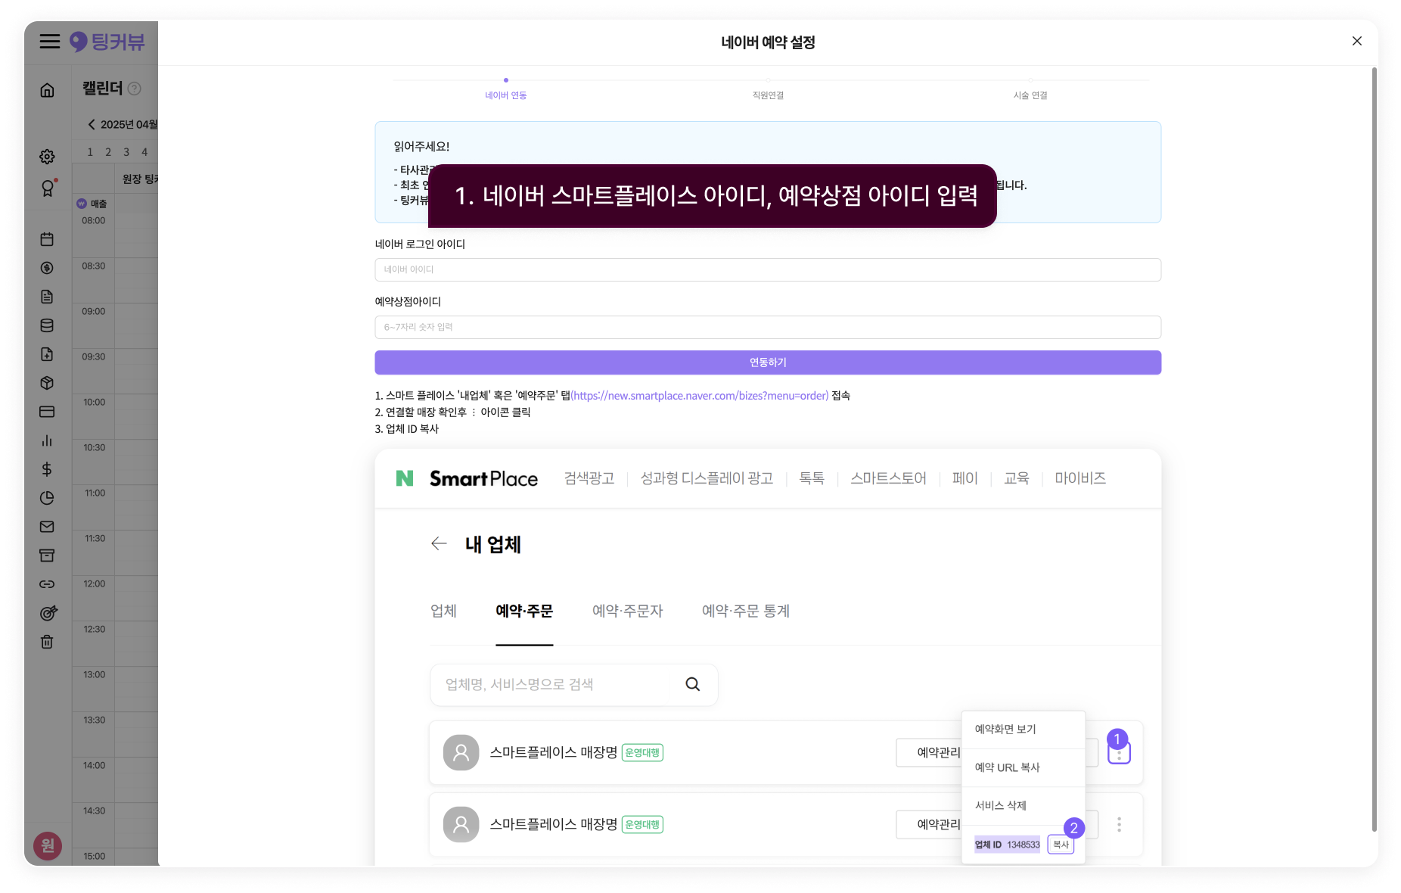
Task: Open the hamburger menu
Action: [50, 42]
